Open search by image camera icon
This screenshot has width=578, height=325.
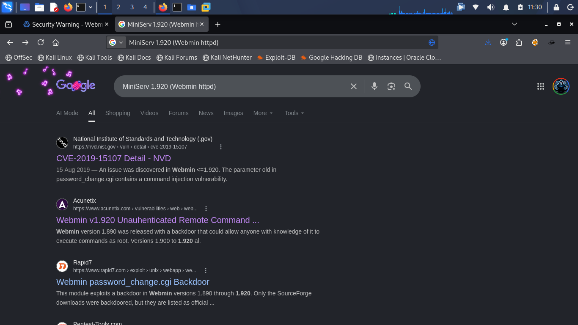tap(391, 86)
